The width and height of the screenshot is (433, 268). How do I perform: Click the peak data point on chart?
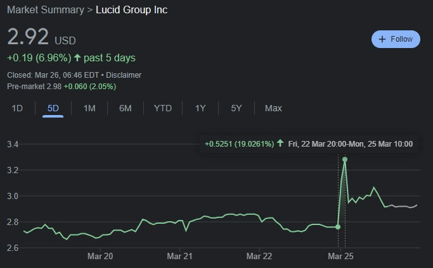(345, 159)
